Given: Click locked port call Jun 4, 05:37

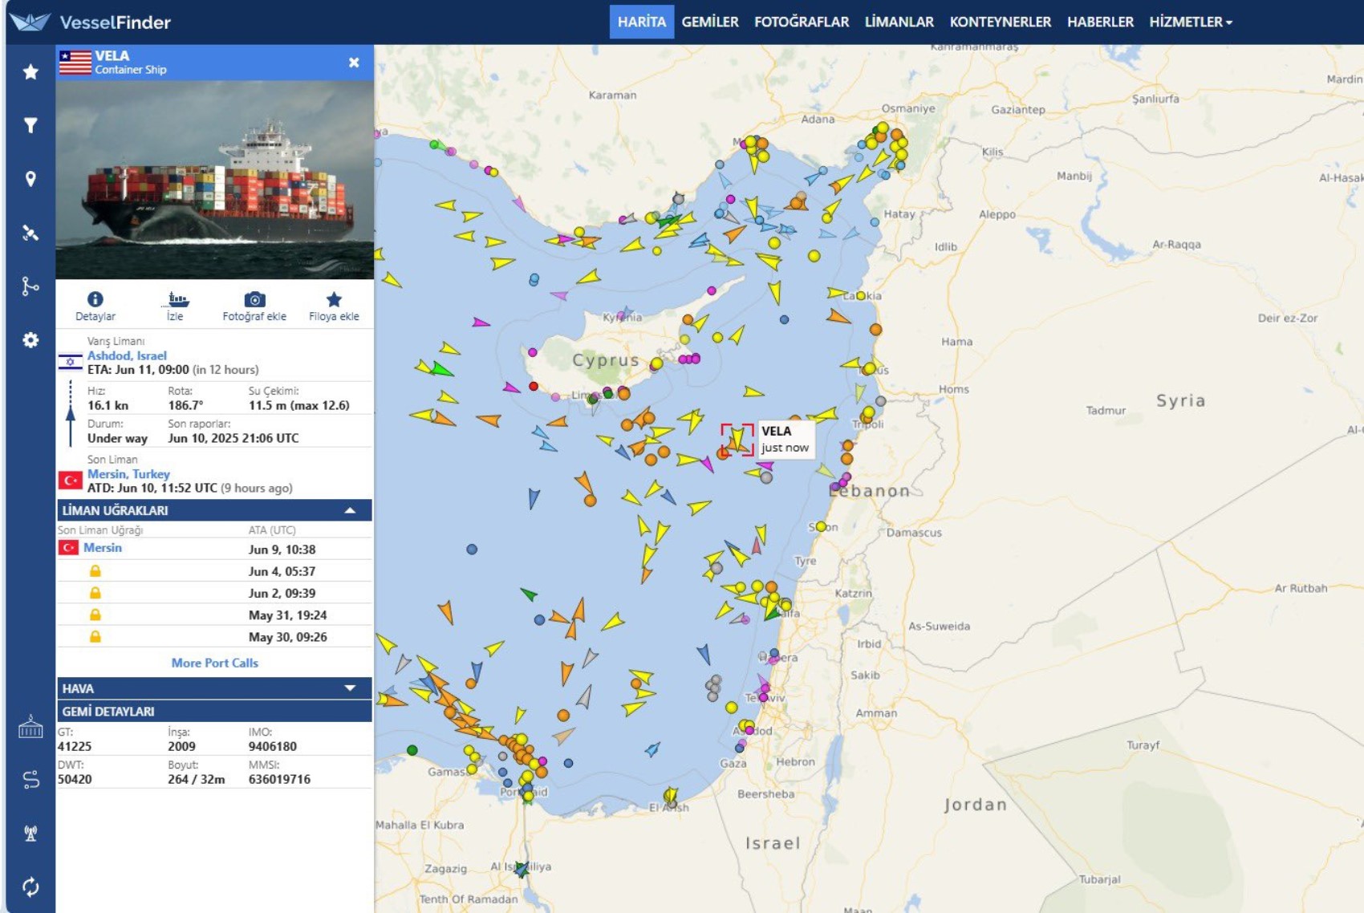Looking at the screenshot, I should [x=214, y=571].
